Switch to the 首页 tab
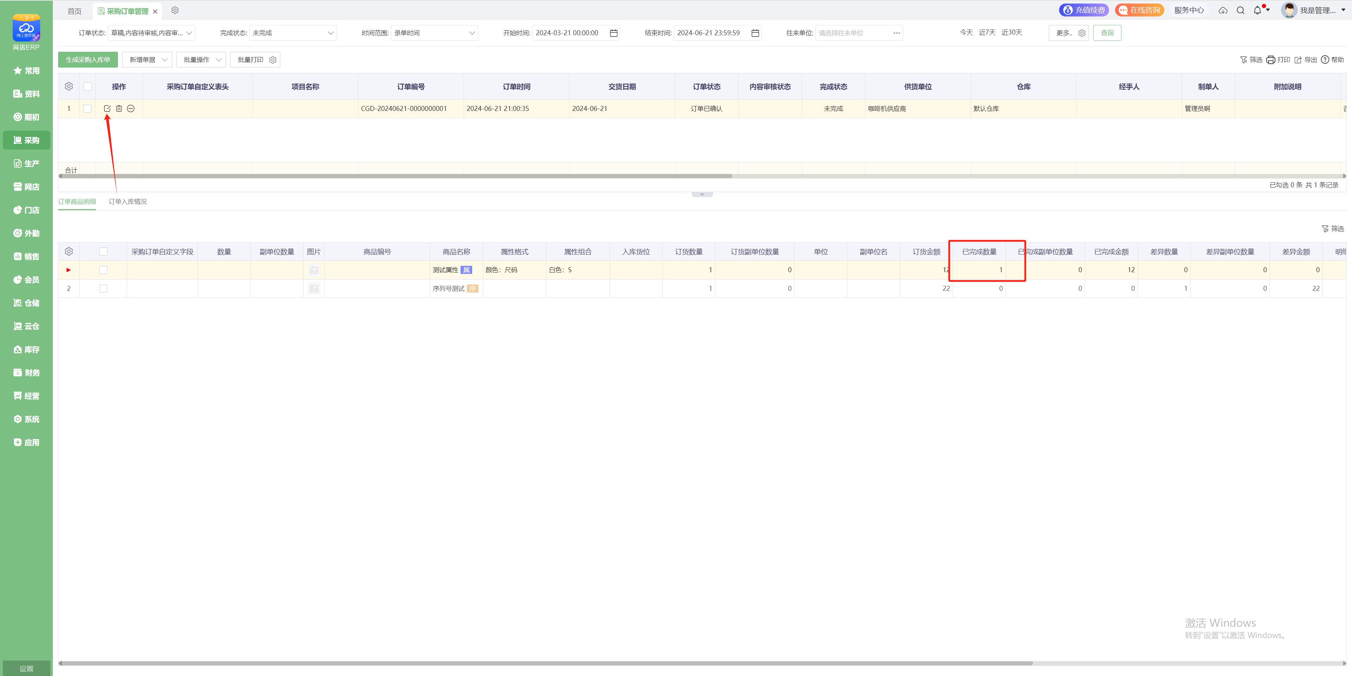1352x676 pixels. click(x=75, y=11)
